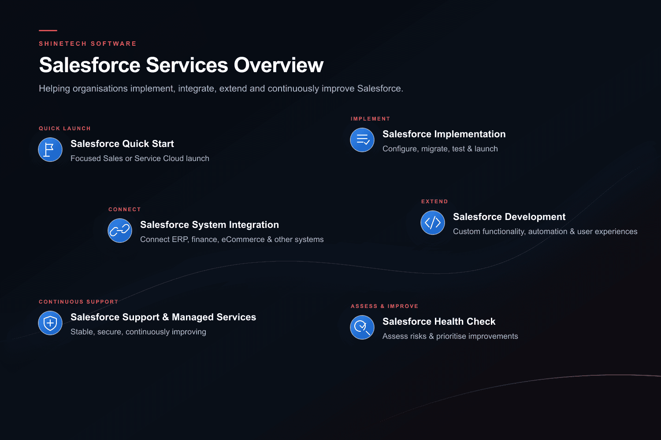Screen dimensions: 661x440
Task: Click the EXTEND category label
Action: [434, 202]
